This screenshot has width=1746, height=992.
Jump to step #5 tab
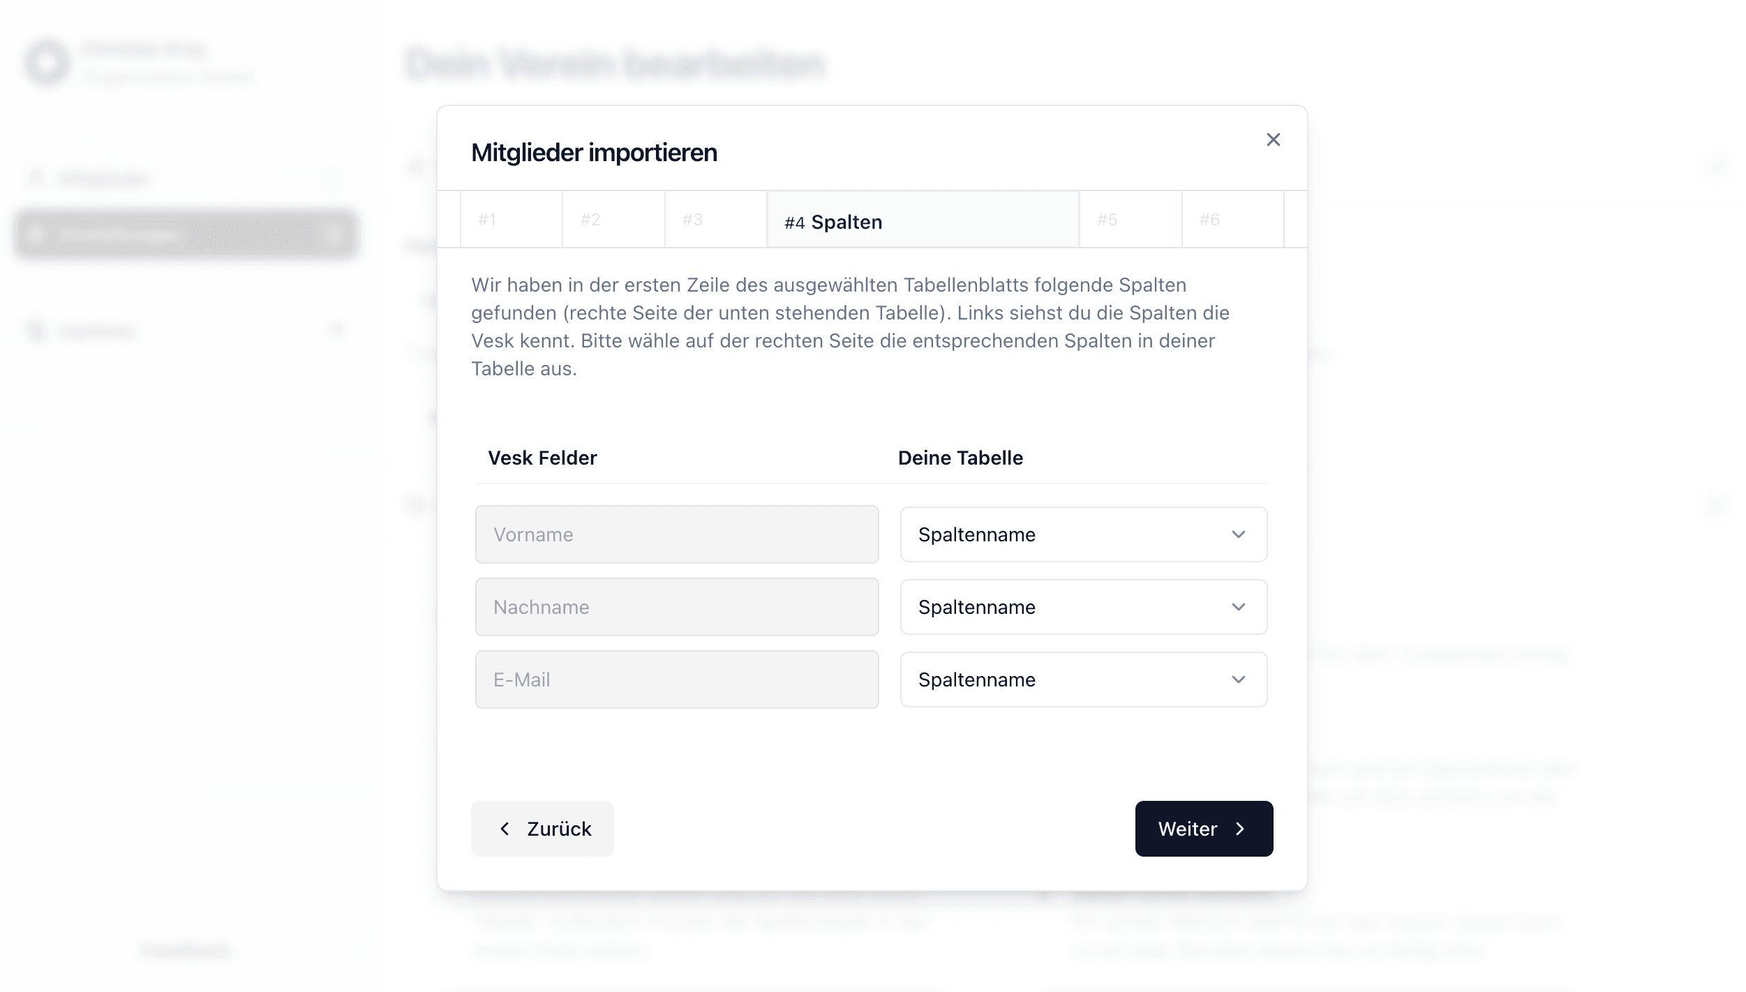coord(1131,220)
